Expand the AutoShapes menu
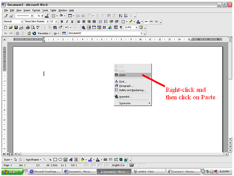The height and width of the screenshot is (176, 234). (33, 160)
